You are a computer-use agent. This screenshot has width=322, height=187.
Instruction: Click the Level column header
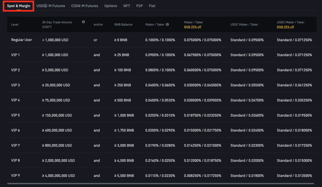tap(15, 25)
